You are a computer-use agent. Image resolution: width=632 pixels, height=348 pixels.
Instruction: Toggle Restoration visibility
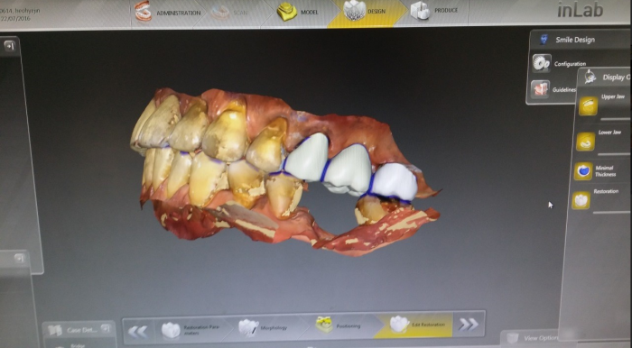click(x=581, y=200)
